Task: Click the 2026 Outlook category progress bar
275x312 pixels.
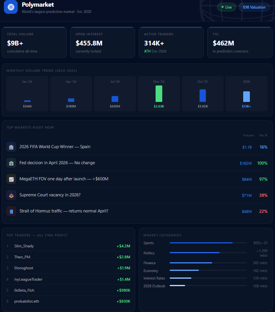Action: 208,285
